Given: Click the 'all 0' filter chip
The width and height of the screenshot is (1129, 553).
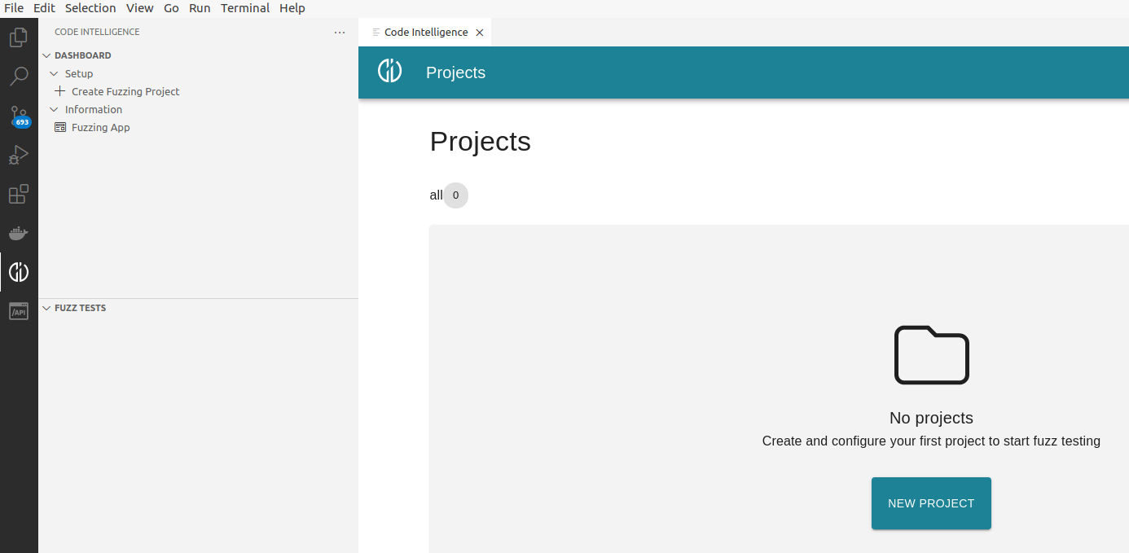Looking at the screenshot, I should [x=448, y=195].
